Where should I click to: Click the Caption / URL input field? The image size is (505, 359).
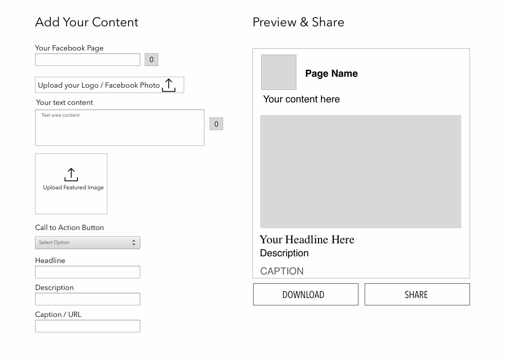(88, 326)
